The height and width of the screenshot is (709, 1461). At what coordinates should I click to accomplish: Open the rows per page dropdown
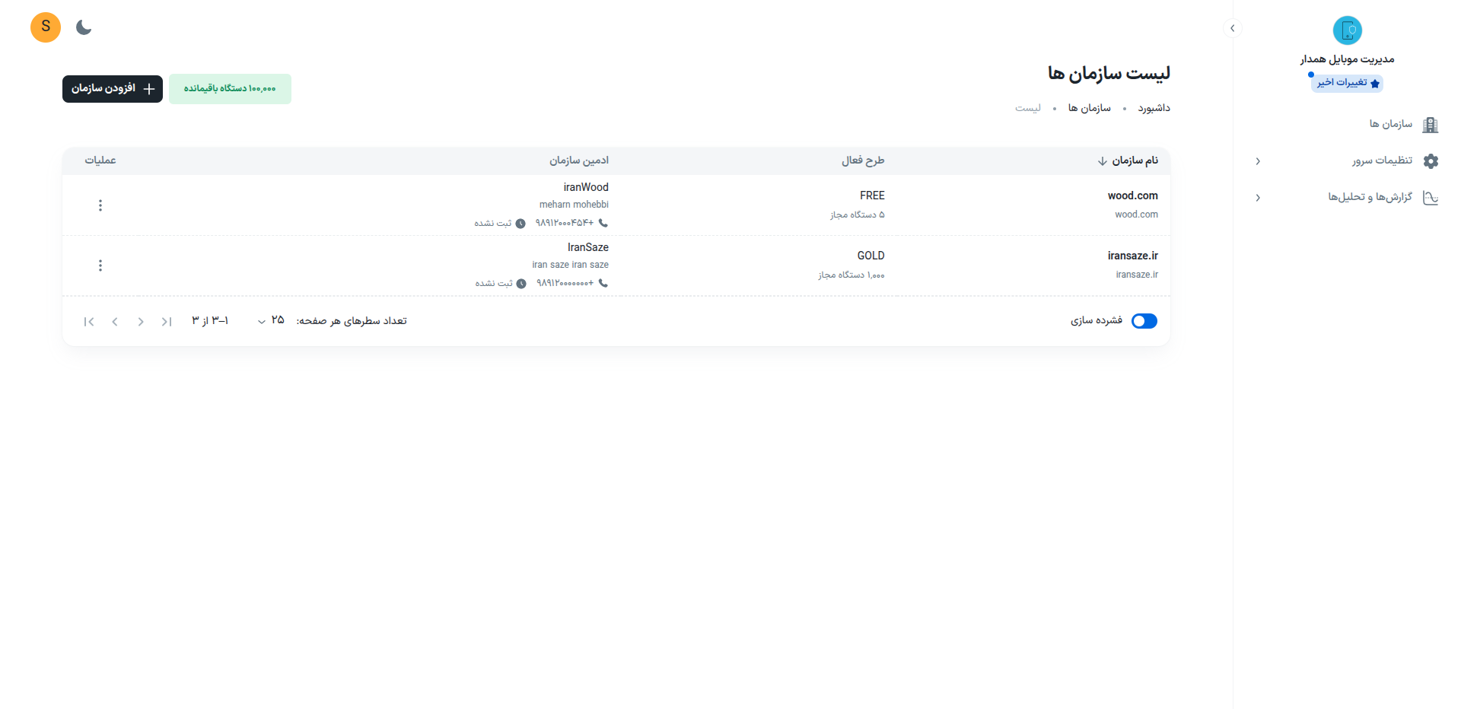coord(269,321)
